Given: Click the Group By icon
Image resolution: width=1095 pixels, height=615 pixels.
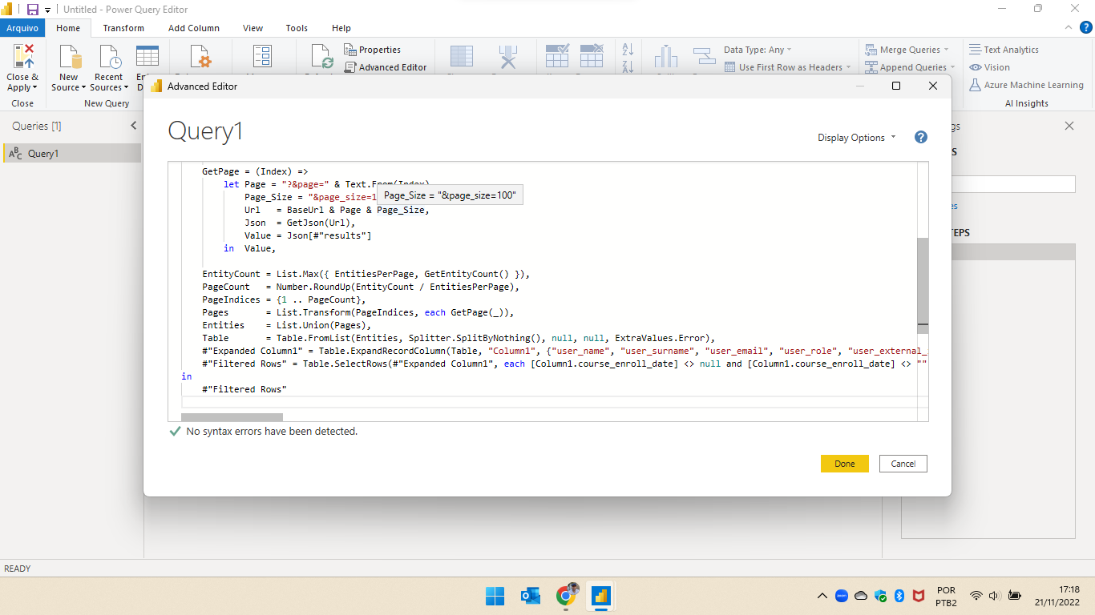Looking at the screenshot, I should click(x=704, y=58).
